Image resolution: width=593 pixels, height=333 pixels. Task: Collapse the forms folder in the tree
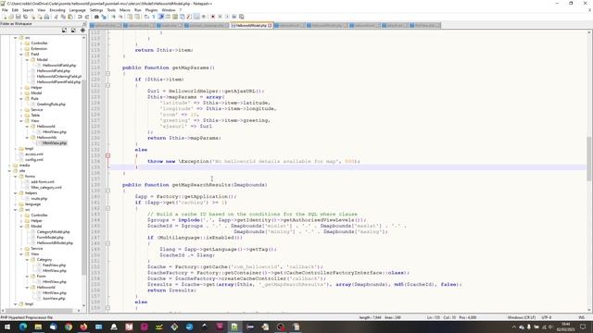(x=16, y=177)
